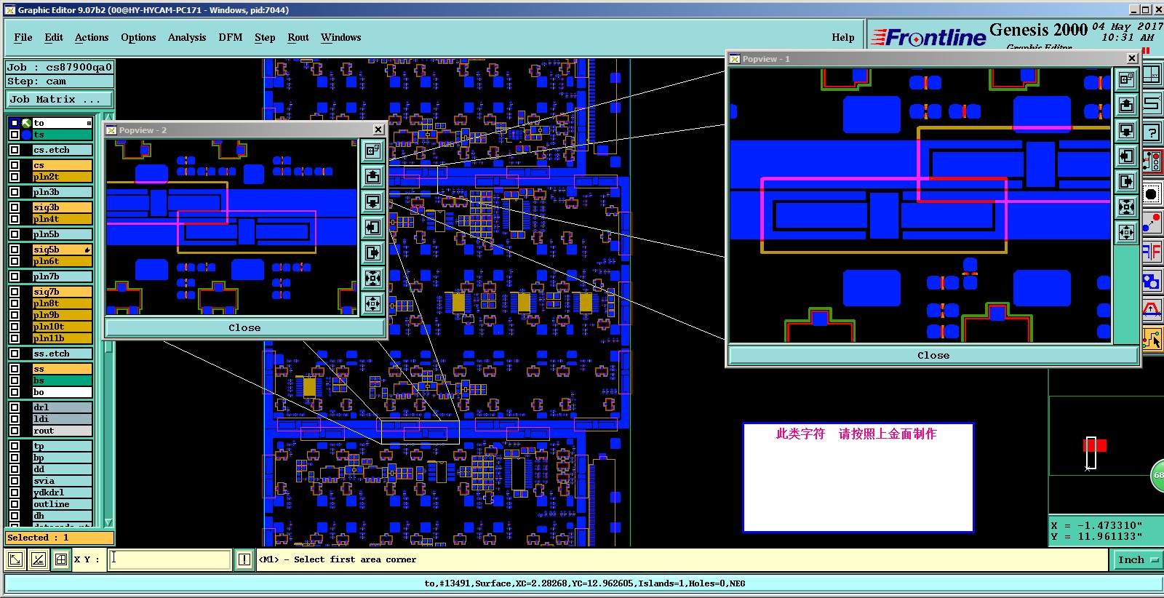Click the layer list scroll-down arrow
The image size is (1164, 598).
[x=108, y=522]
